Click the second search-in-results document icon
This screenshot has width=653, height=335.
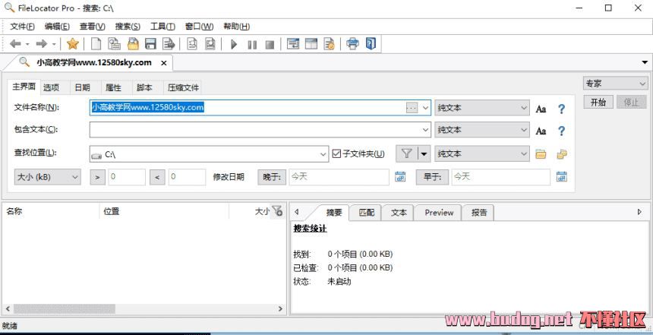210,44
